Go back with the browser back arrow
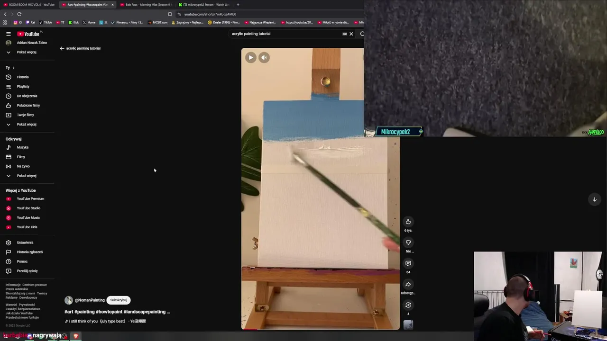This screenshot has width=607, height=341. pos(5,14)
